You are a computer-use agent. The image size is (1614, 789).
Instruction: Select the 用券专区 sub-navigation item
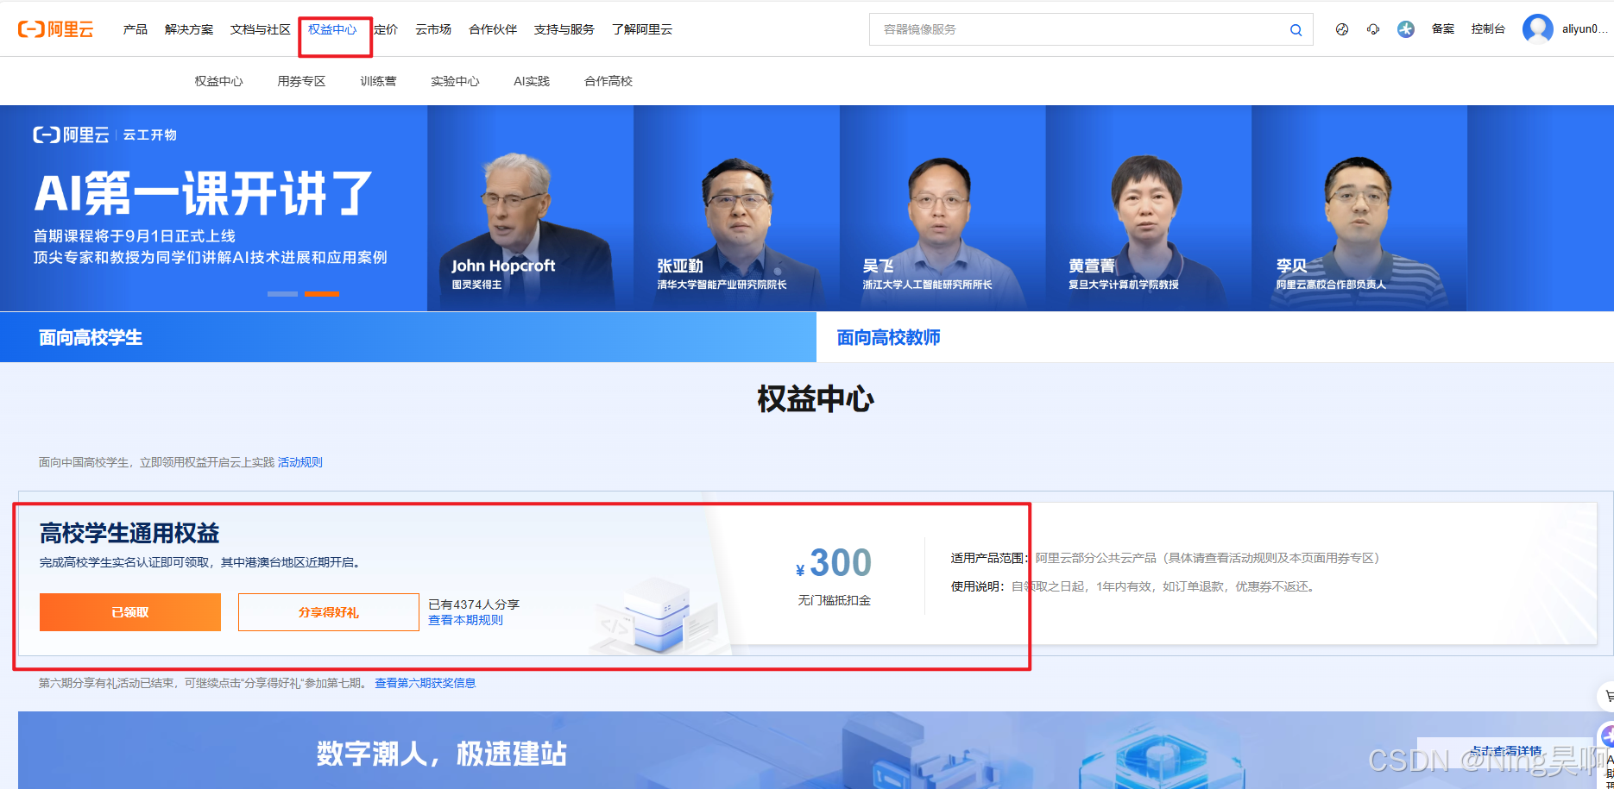301,81
